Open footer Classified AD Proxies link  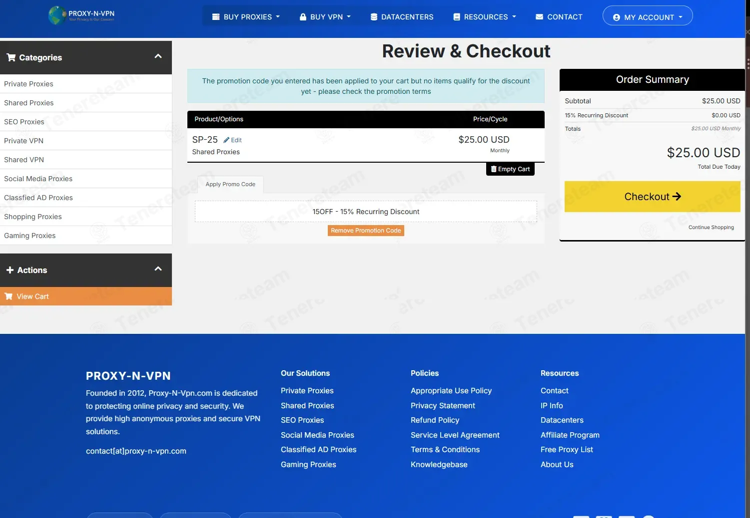[x=318, y=450]
